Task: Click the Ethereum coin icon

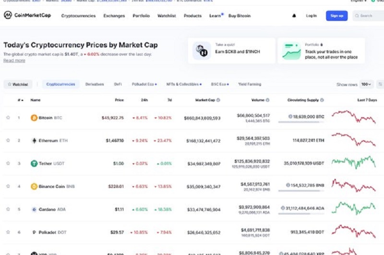Action: [34, 141]
